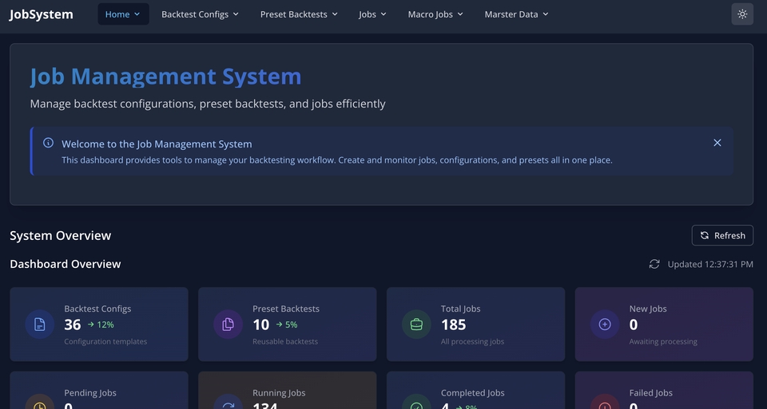Viewport: 767px width, 409px height.
Task: Click the 'Job Management System' heading
Action: [x=166, y=77]
